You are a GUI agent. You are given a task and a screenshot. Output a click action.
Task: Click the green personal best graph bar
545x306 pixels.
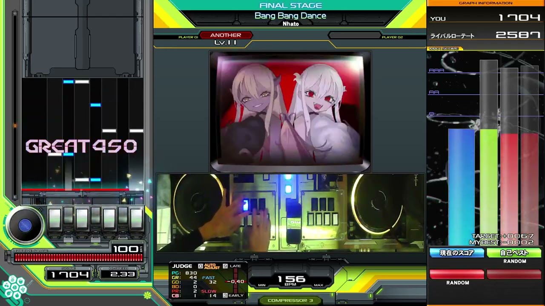point(489,187)
